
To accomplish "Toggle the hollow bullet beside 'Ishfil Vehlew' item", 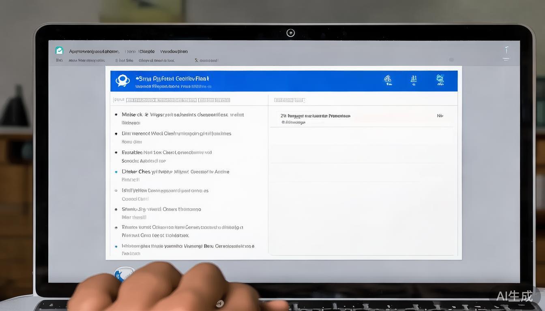I will pos(116,190).
